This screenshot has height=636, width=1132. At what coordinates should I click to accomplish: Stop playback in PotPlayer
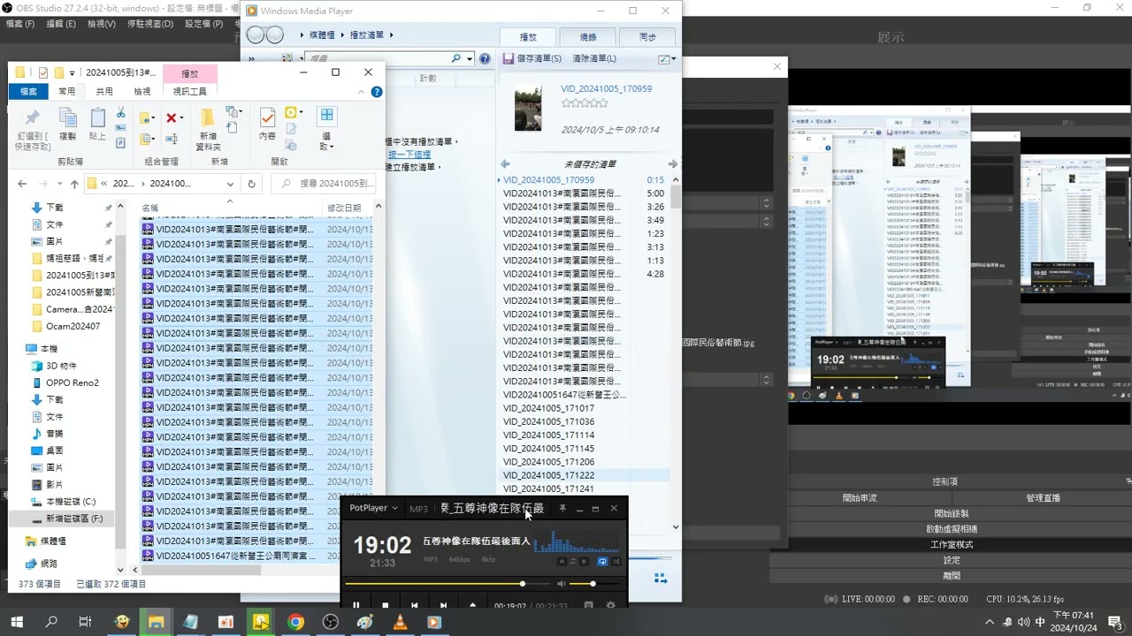[385, 605]
